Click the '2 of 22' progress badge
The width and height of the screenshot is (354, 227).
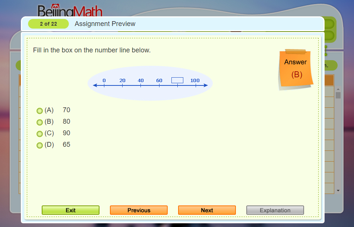[48, 24]
